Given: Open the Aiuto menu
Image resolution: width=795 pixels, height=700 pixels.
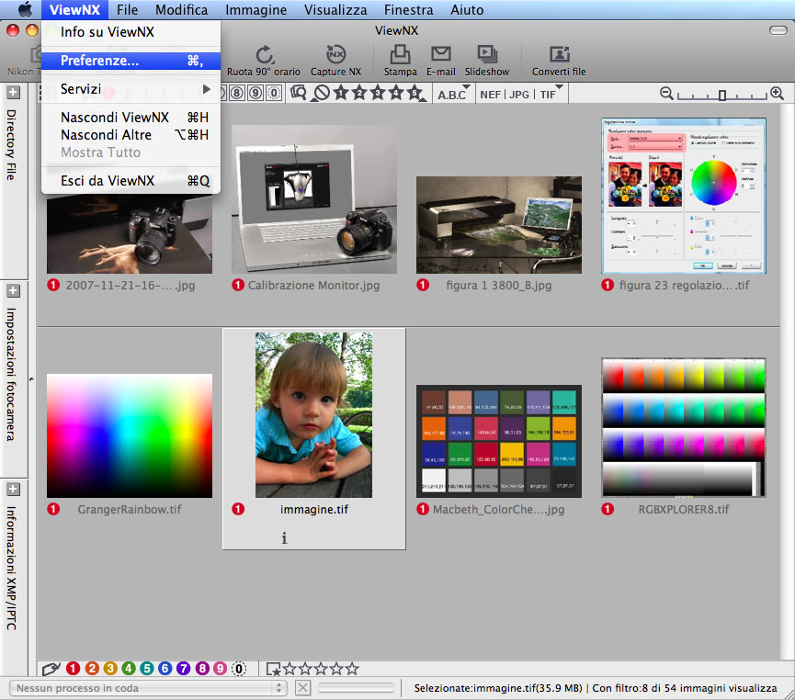Looking at the screenshot, I should [467, 9].
